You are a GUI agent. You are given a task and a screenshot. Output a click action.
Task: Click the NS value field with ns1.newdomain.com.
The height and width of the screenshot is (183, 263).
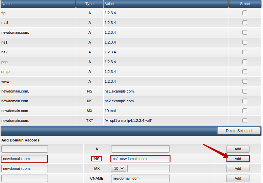coord(140,159)
